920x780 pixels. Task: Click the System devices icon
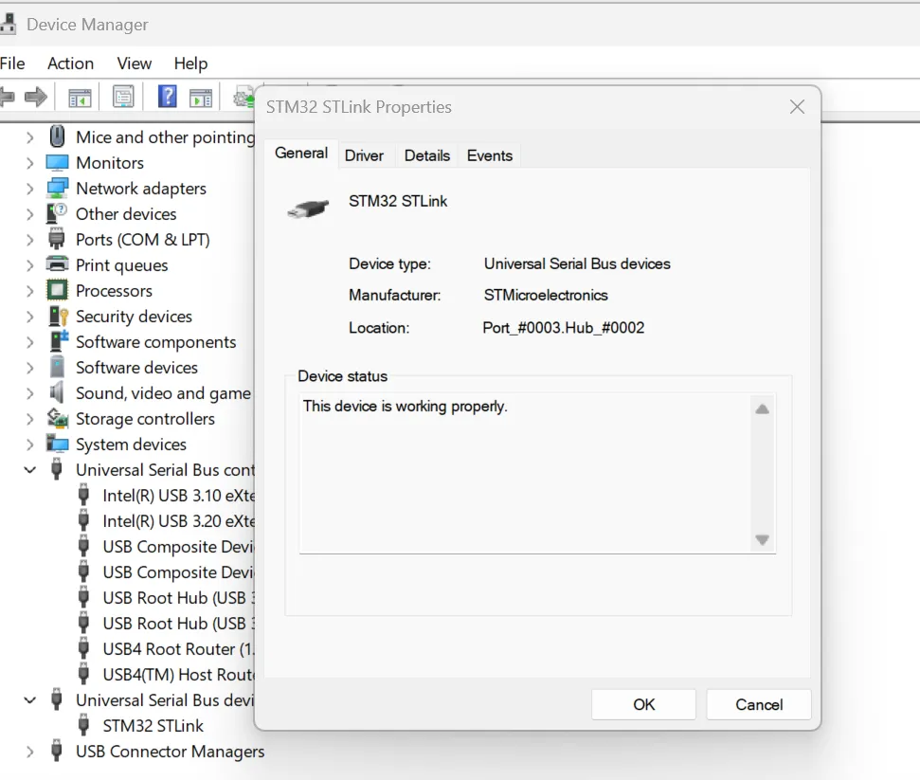[x=57, y=444]
